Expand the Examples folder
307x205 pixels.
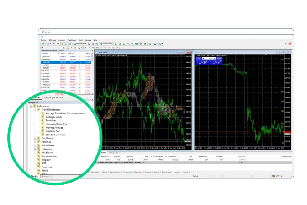35,149
